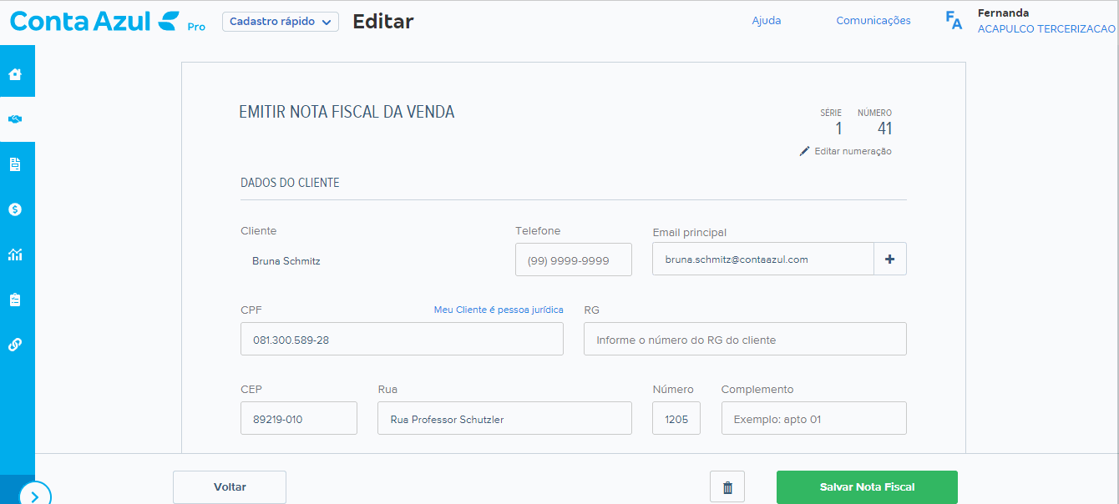The height and width of the screenshot is (504, 1119).
Task: Click the Voltar button
Action: (x=230, y=487)
